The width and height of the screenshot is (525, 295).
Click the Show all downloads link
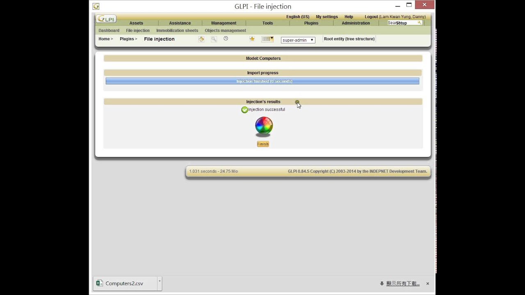(403, 284)
